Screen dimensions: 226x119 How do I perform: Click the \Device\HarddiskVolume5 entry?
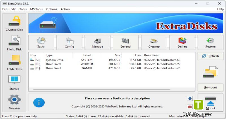[162, 64]
